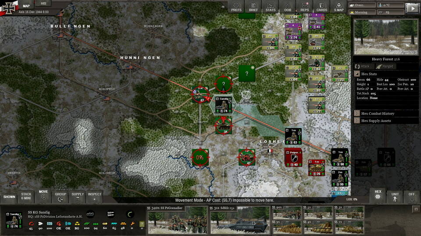Toggle the HEX info panel
The height and width of the screenshot is (236, 421).
click(378, 195)
